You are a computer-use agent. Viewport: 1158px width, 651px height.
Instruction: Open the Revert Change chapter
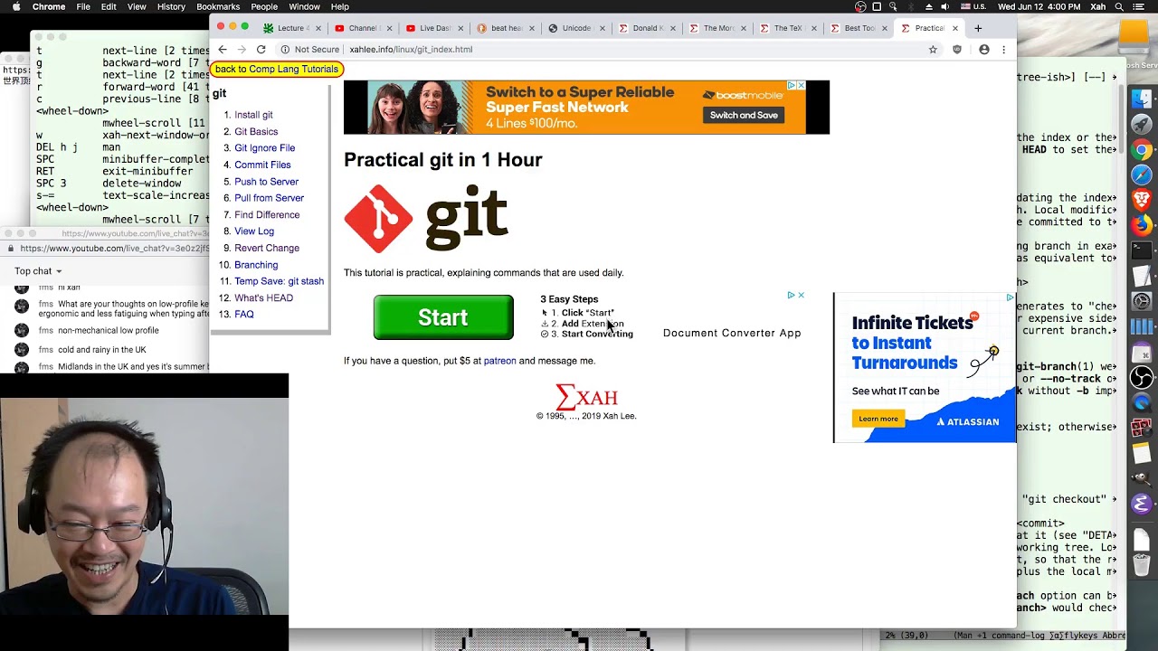[x=267, y=248]
